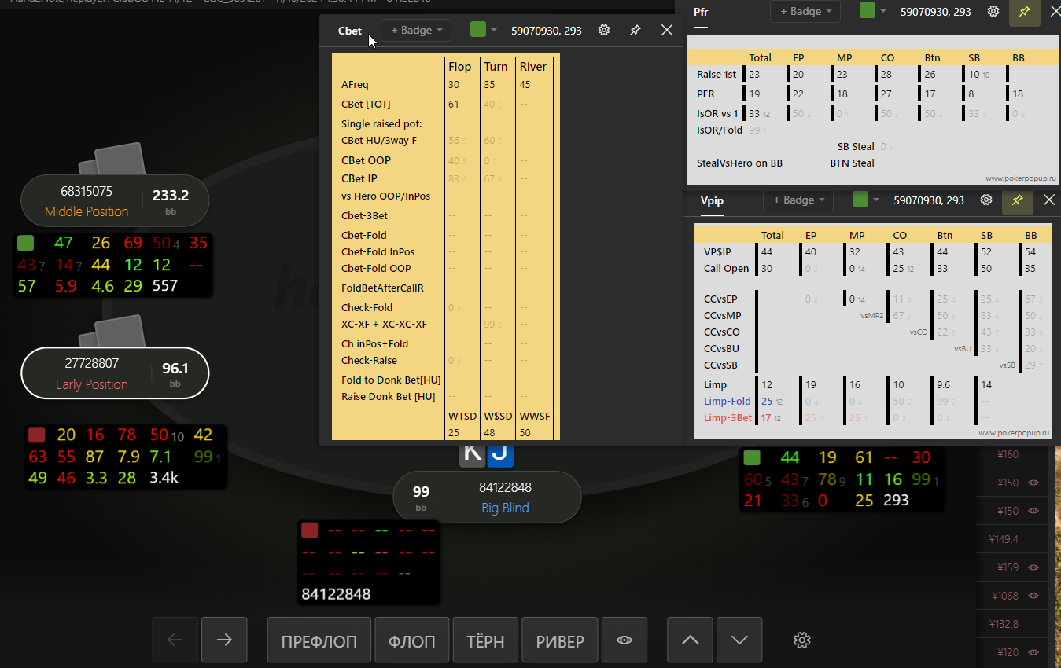The height and width of the screenshot is (668, 1061).
Task: Close the Cbet popup
Action: tap(667, 30)
